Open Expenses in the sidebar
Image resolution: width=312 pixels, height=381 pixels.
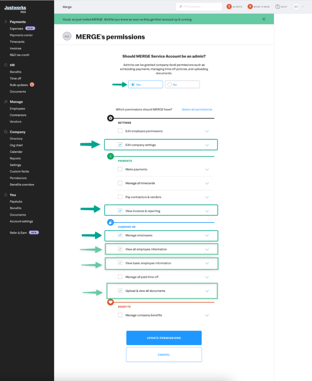16,28
